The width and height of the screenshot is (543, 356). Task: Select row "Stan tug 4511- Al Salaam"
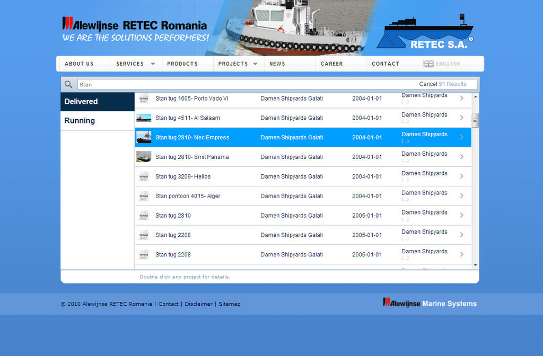pyautogui.click(x=303, y=118)
